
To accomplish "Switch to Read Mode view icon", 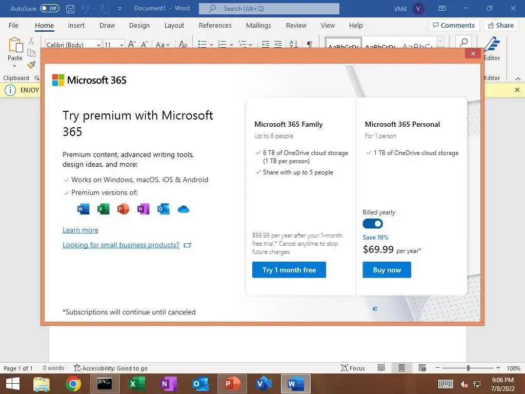I will click(381, 368).
